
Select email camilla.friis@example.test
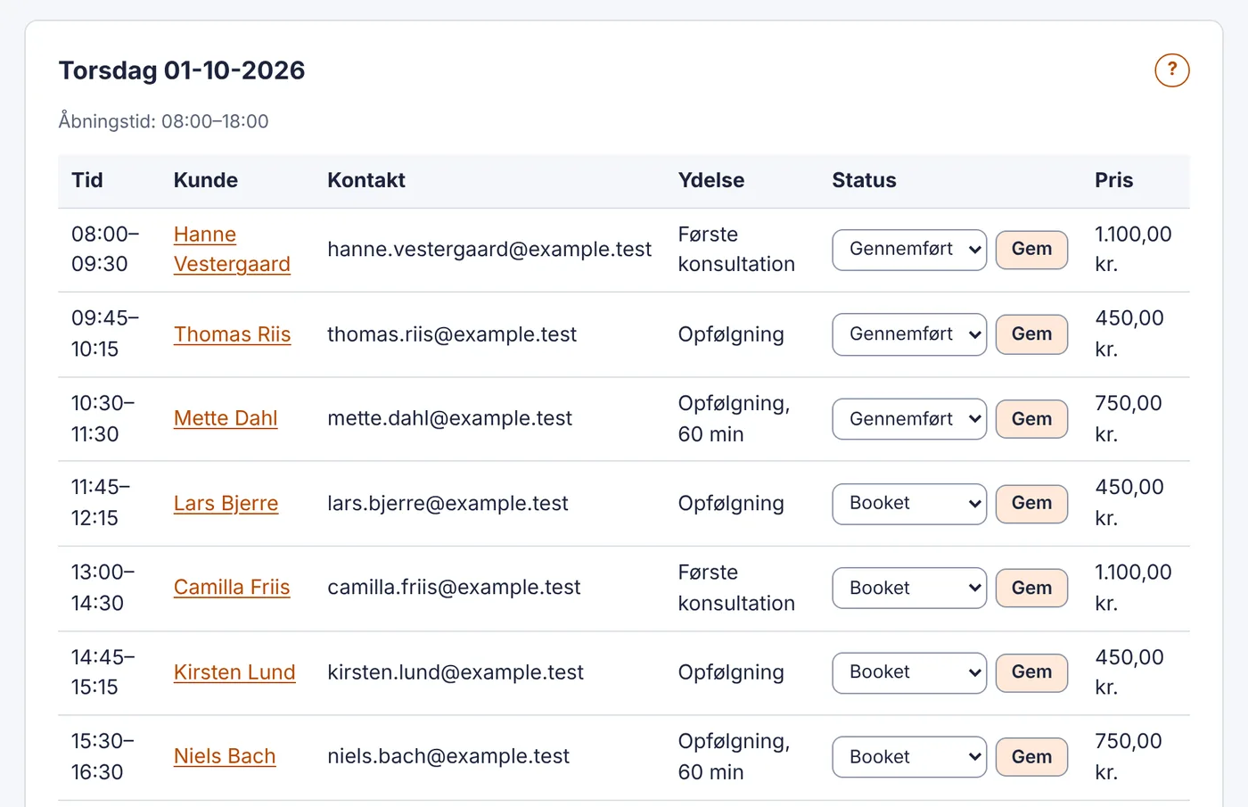point(454,588)
